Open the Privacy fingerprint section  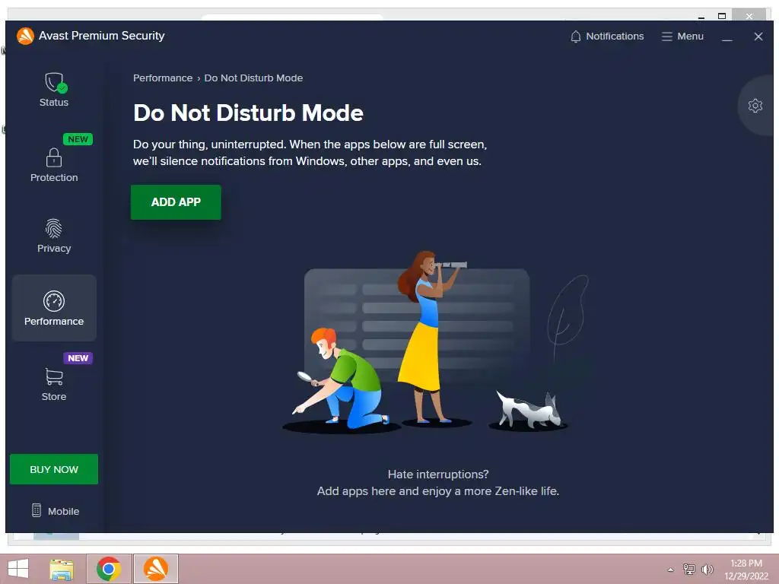coord(54,236)
